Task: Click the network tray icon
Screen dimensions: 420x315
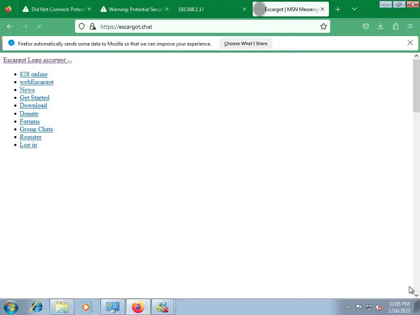Action: [x=369, y=307]
